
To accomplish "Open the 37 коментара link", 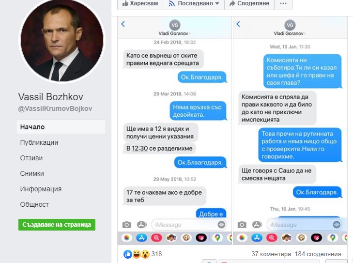I will (271, 254).
